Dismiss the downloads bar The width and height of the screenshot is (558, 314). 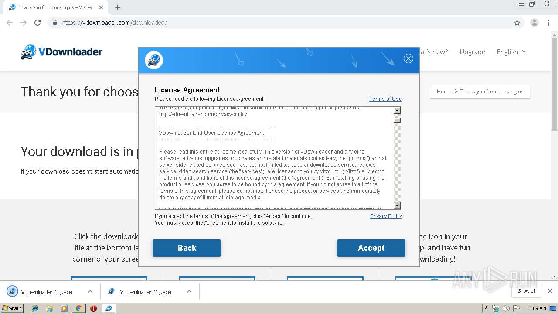550,291
